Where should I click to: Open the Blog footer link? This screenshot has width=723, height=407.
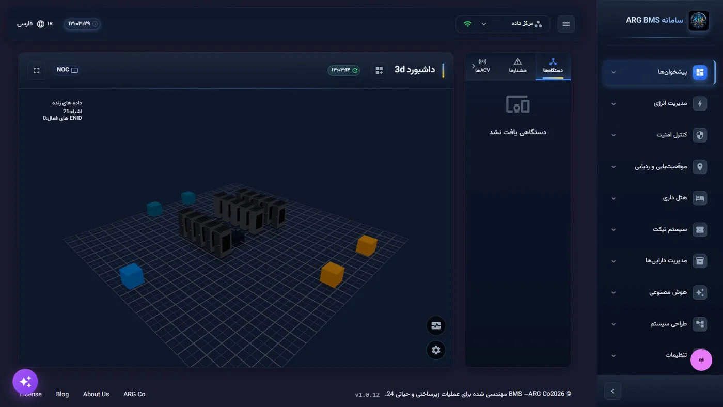(x=62, y=394)
